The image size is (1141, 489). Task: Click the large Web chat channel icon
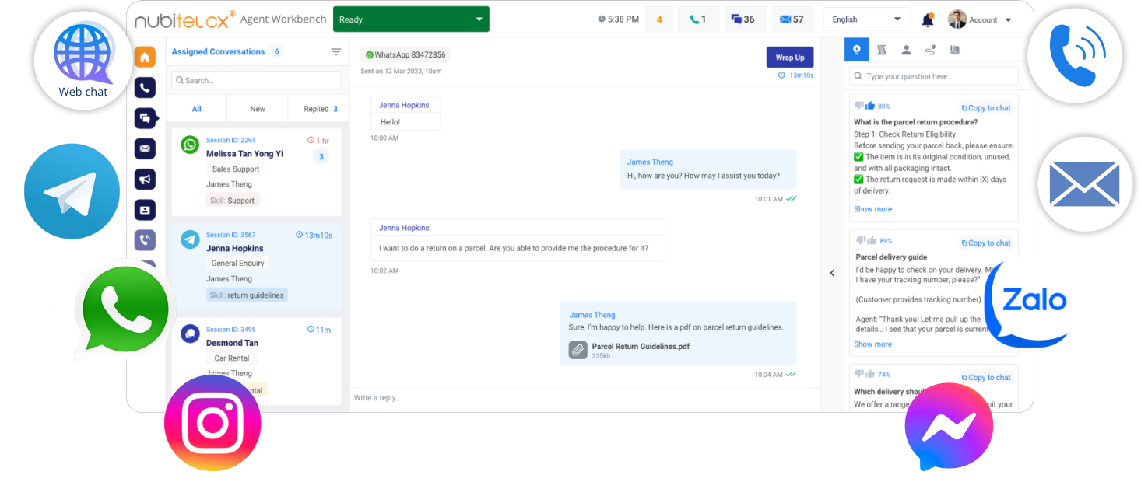click(x=83, y=61)
